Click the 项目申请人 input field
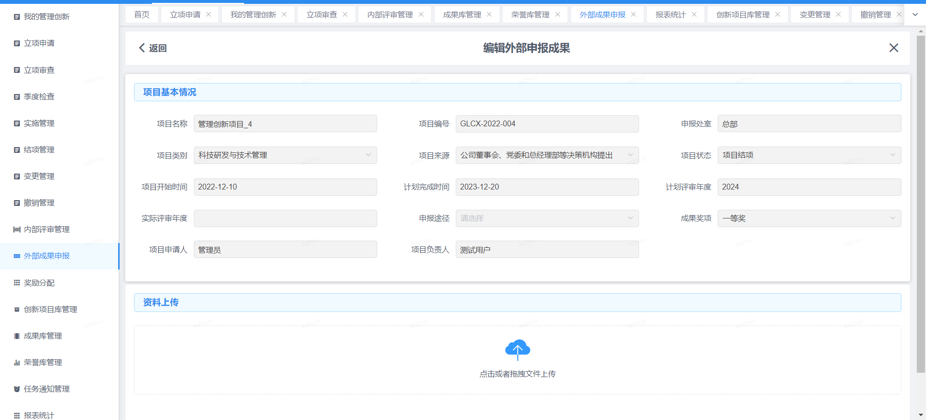This screenshot has height=420, width=926. point(286,250)
